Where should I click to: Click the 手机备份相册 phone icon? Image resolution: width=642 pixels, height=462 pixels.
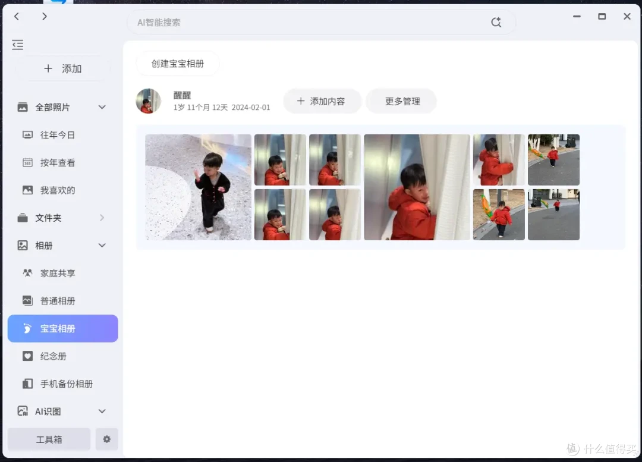click(x=27, y=384)
